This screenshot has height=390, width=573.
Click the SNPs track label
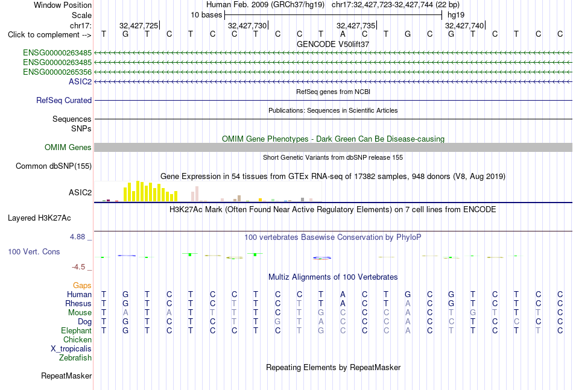81,128
